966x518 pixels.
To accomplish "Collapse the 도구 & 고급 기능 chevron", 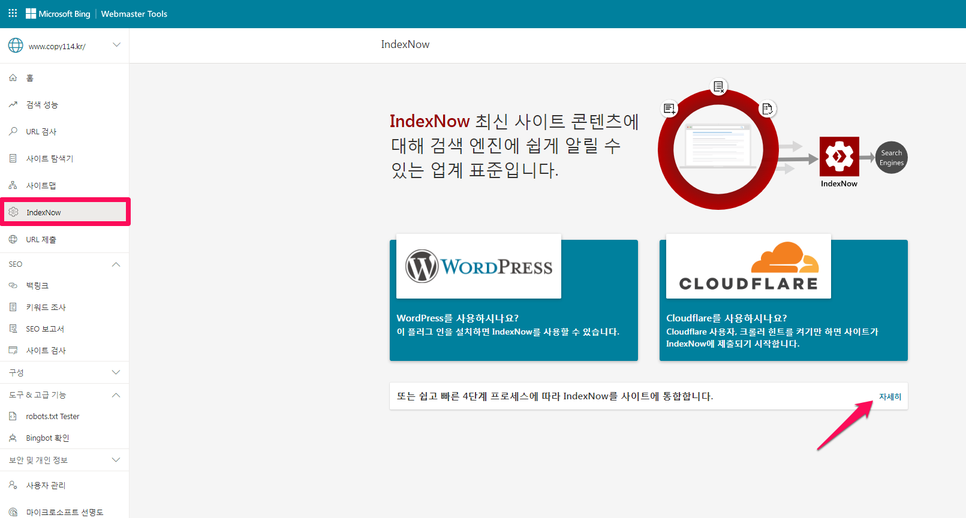I will pos(116,395).
